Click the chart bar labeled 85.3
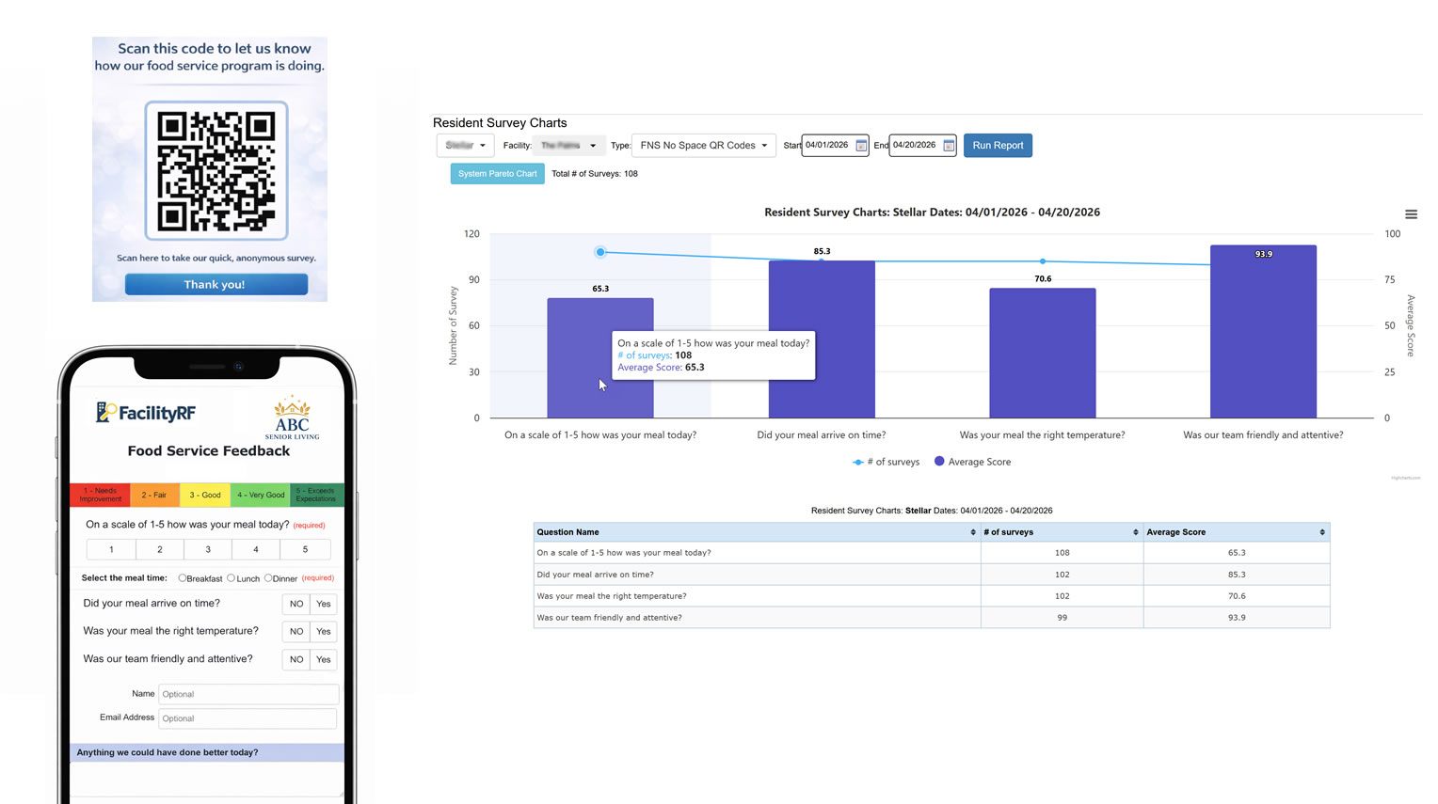This screenshot has width=1438, height=804. click(822, 339)
